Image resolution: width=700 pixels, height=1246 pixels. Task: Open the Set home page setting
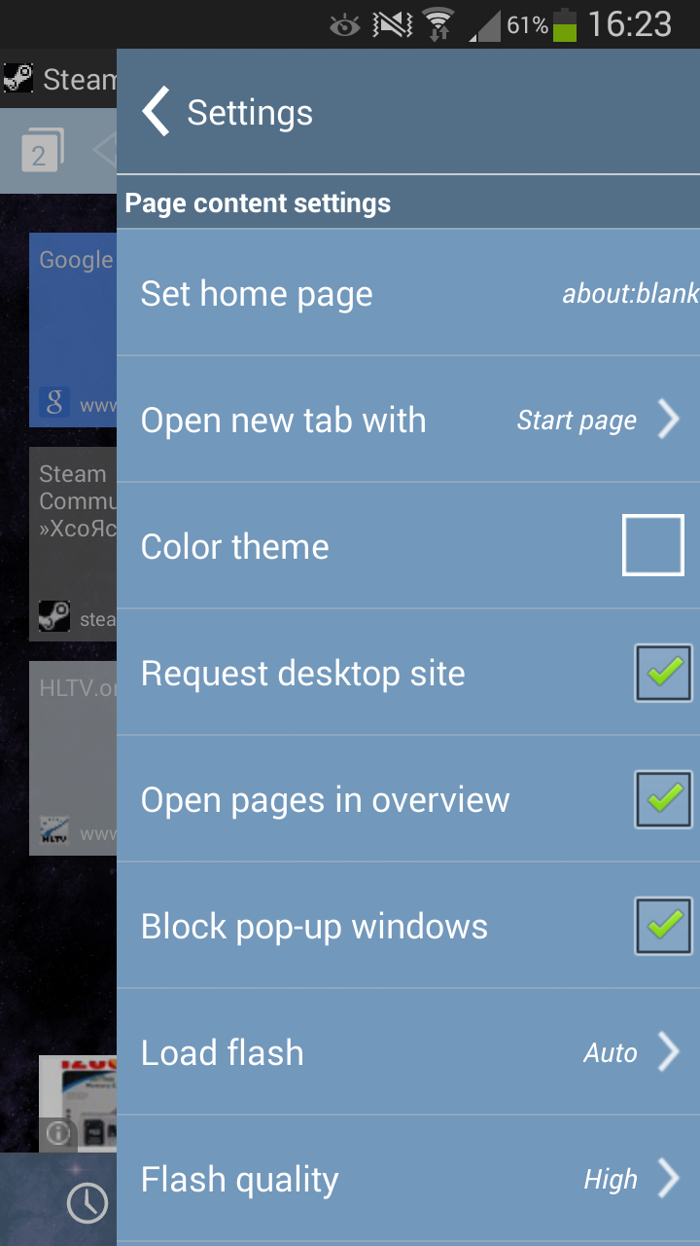[408, 293]
